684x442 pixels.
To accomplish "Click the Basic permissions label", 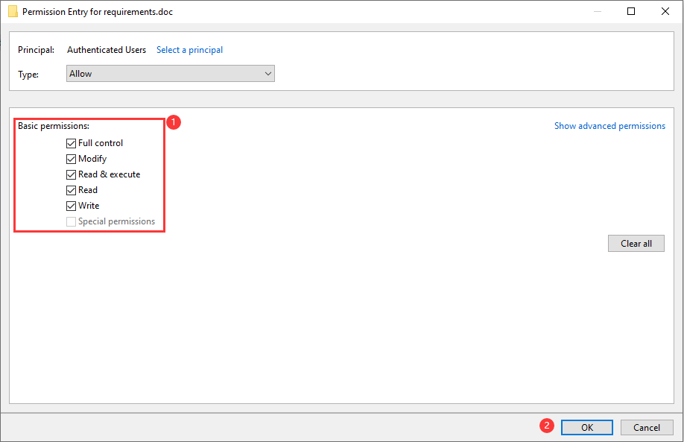I will 54,126.
